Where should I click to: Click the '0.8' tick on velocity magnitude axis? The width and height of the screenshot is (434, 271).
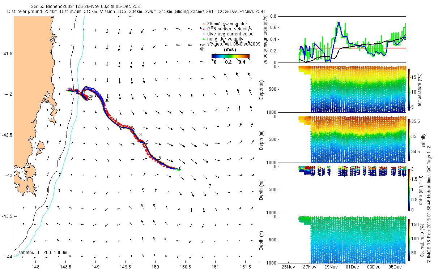click(274, 17)
